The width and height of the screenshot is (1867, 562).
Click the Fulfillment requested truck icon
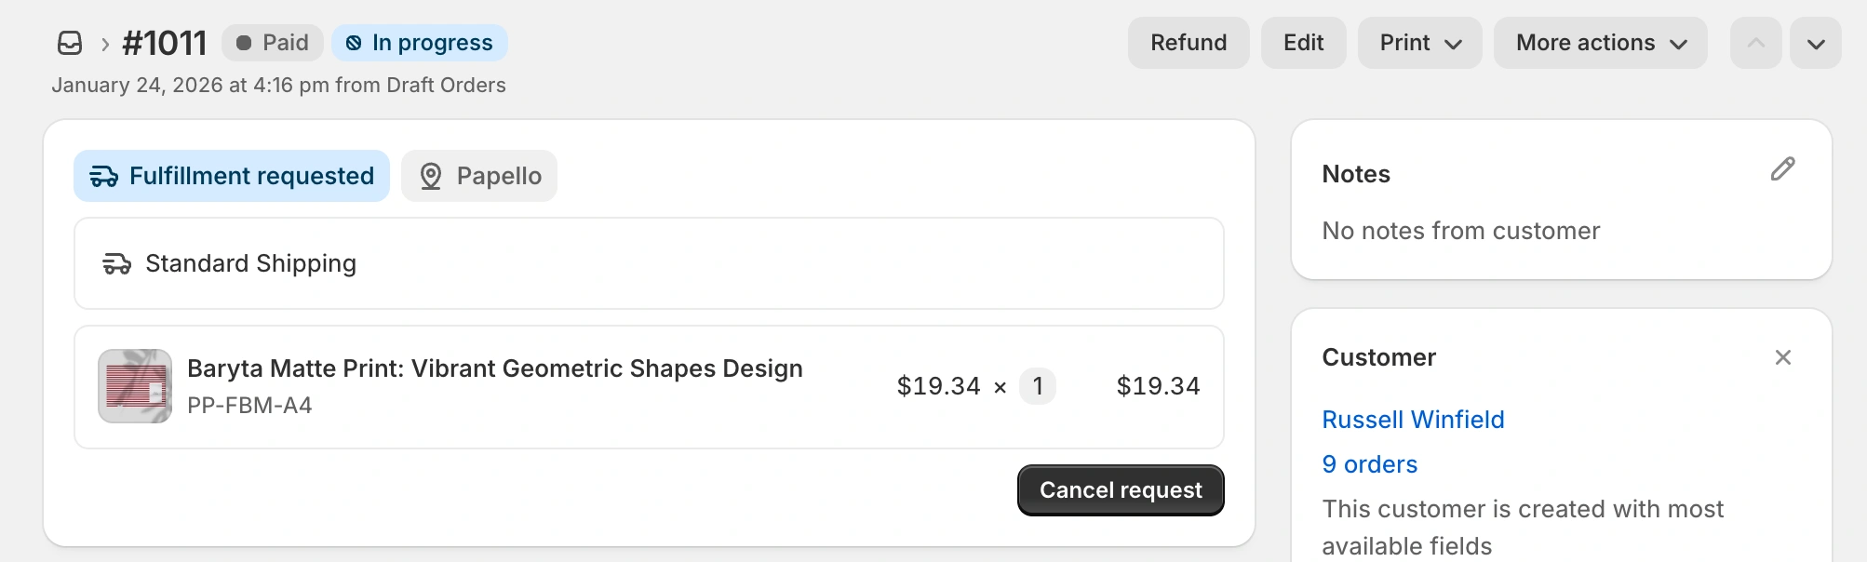103,175
